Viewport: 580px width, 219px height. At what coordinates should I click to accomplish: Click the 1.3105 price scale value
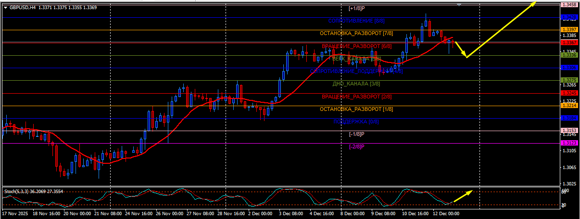click(569, 151)
